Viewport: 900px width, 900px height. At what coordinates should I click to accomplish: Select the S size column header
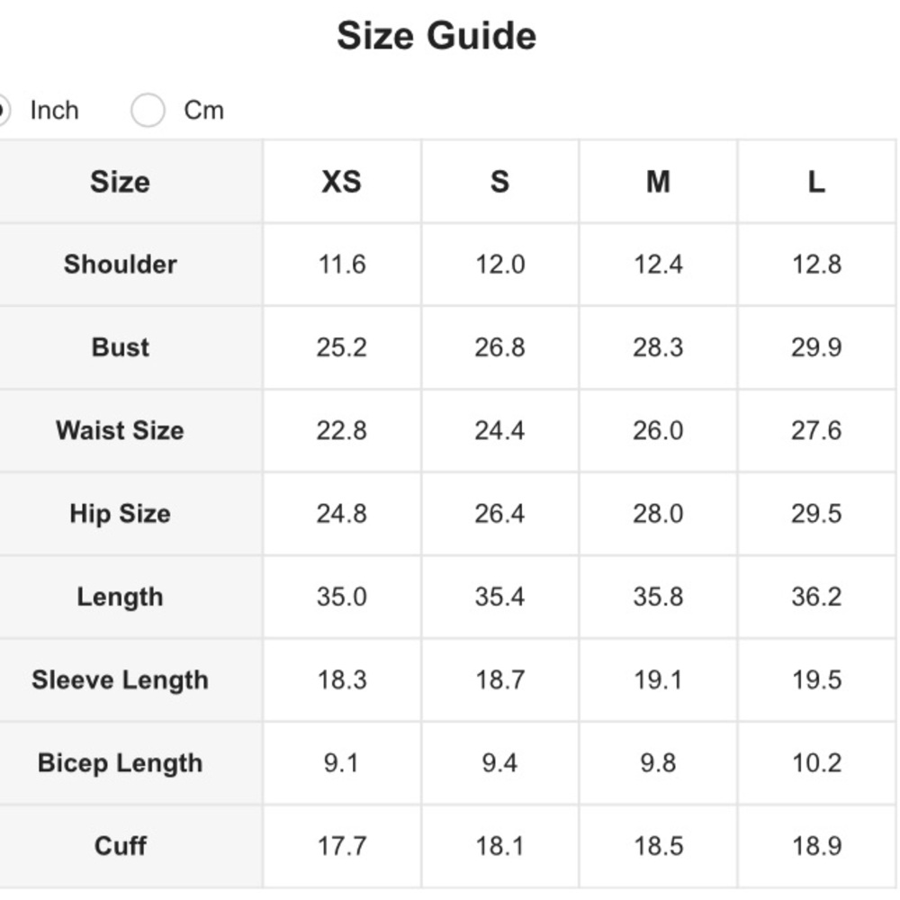pyautogui.click(x=499, y=182)
